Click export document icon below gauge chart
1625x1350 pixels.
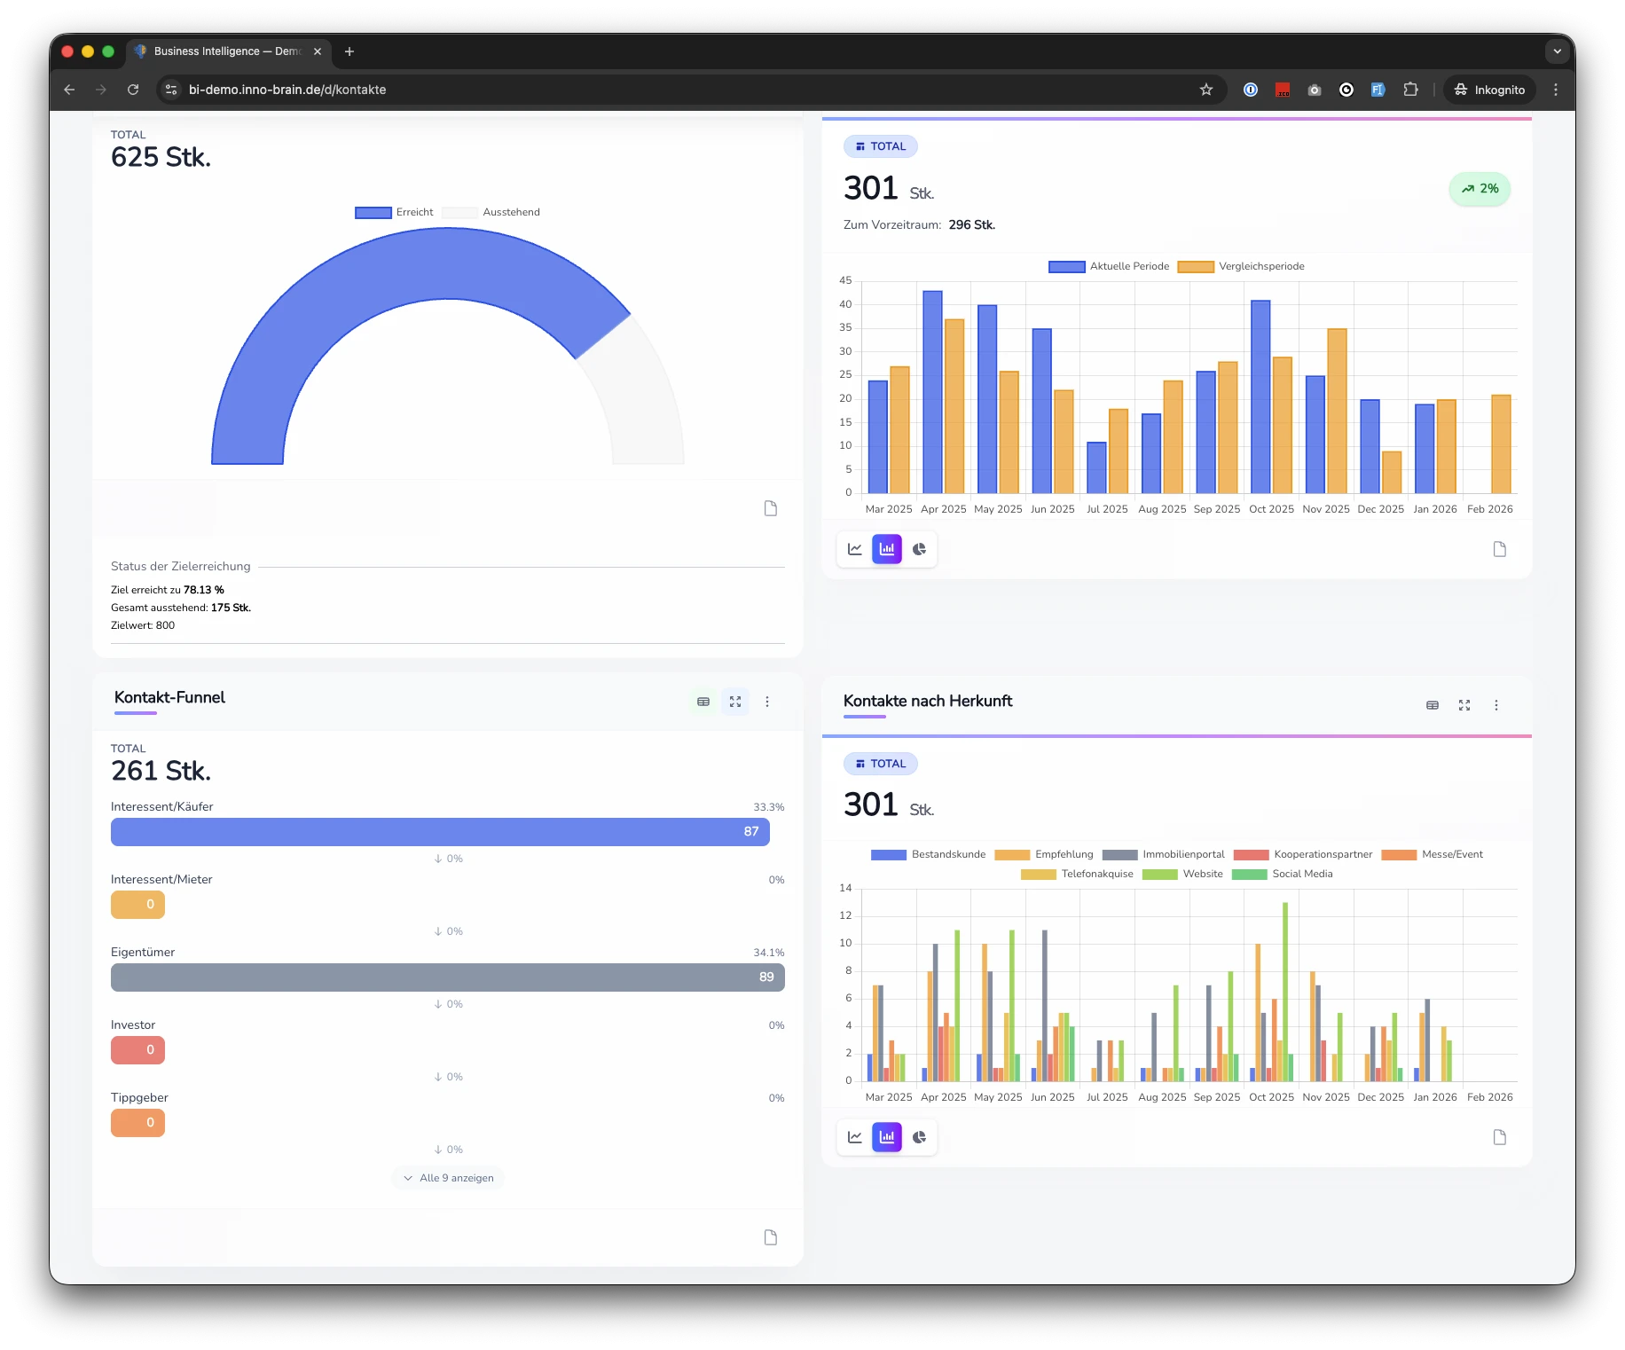click(x=771, y=508)
